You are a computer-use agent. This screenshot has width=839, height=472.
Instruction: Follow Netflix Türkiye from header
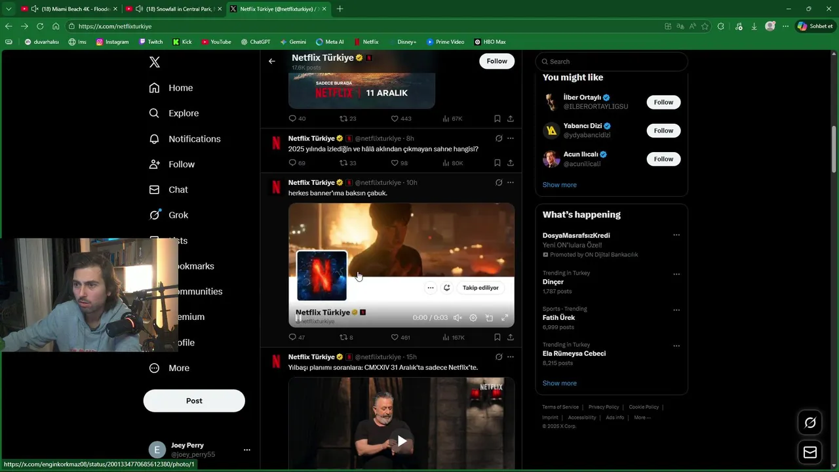point(497,61)
